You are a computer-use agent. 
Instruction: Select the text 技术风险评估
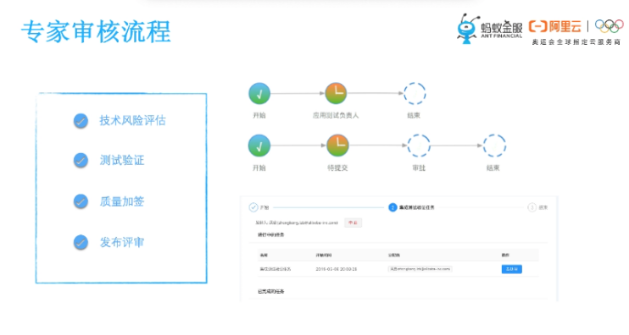133,120
